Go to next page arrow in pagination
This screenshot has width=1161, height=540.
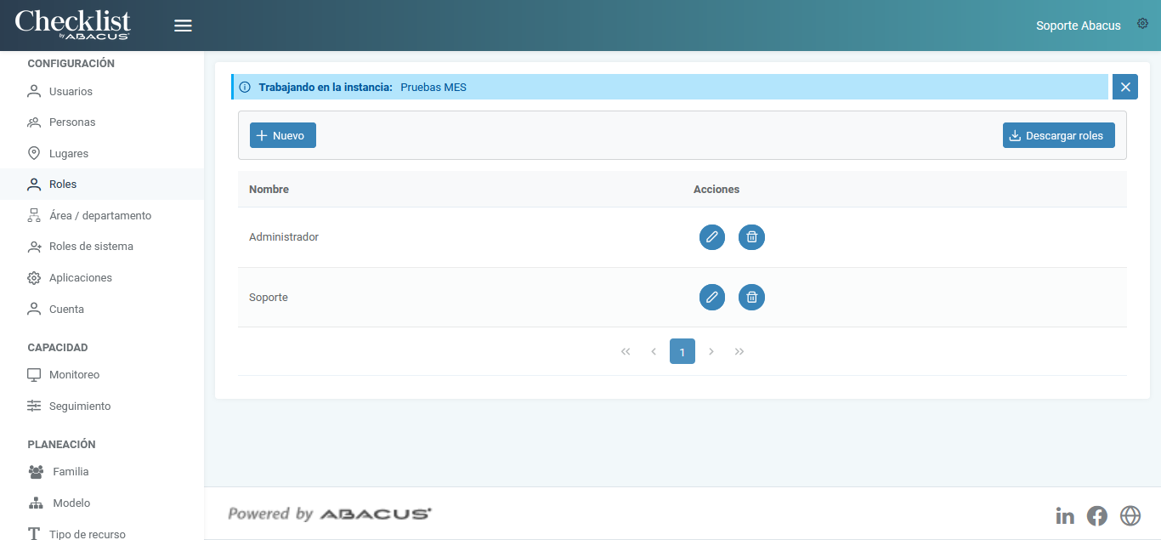(711, 351)
